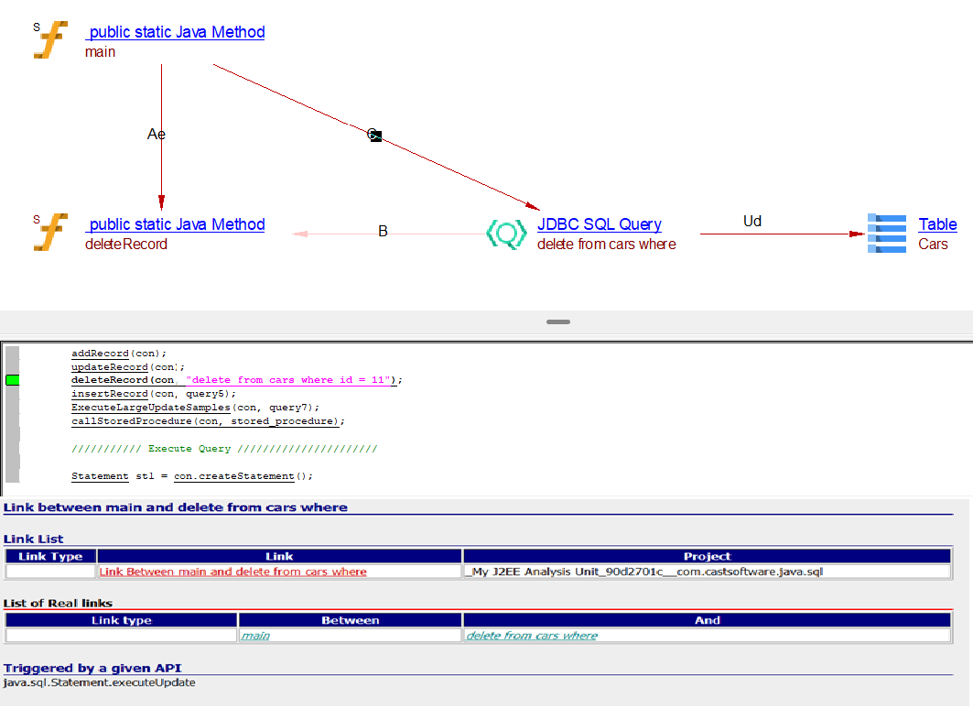Click the green marker in code gutter
The width and height of the screenshot is (973, 708).
[x=13, y=380]
